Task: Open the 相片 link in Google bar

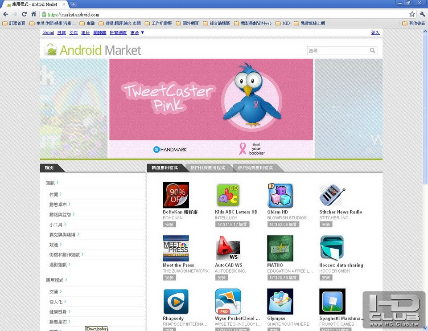Action: [x=86, y=33]
